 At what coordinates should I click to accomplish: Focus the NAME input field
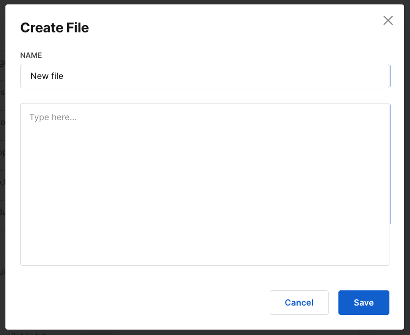click(x=205, y=76)
